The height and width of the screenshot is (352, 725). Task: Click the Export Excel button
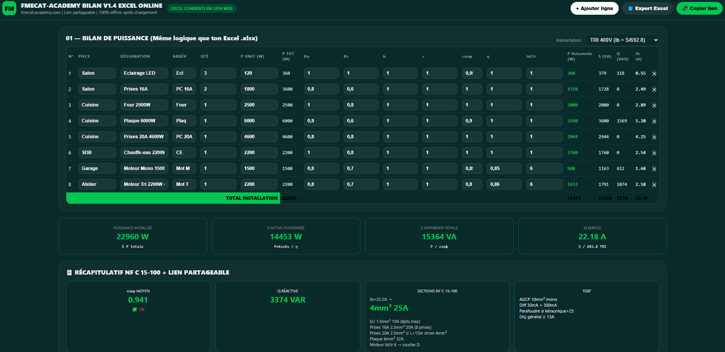point(647,8)
